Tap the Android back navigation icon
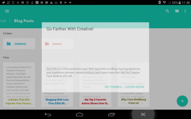Screen dimensions: 191x119 click(48, 114)
